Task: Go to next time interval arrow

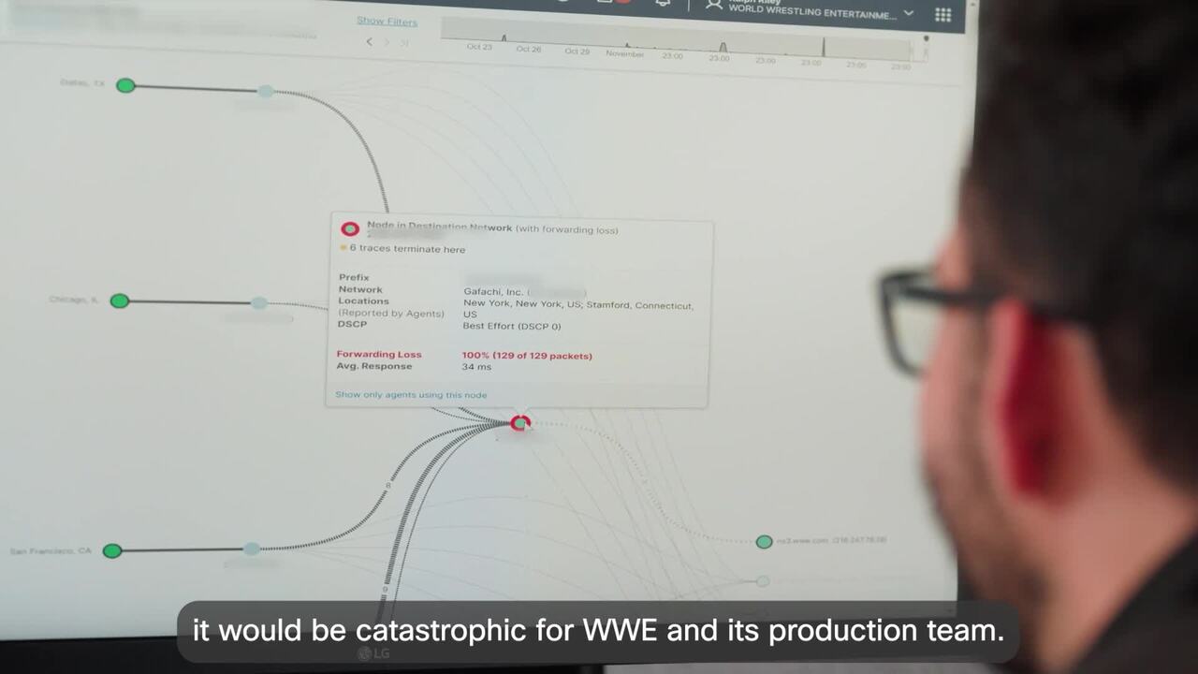Action: (387, 42)
